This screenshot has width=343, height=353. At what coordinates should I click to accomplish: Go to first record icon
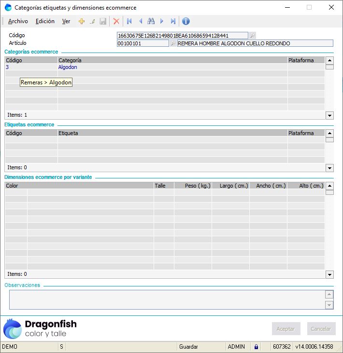pos(129,21)
